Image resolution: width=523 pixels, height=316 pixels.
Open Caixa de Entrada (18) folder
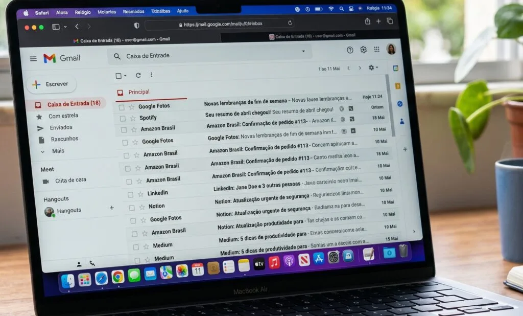point(68,104)
